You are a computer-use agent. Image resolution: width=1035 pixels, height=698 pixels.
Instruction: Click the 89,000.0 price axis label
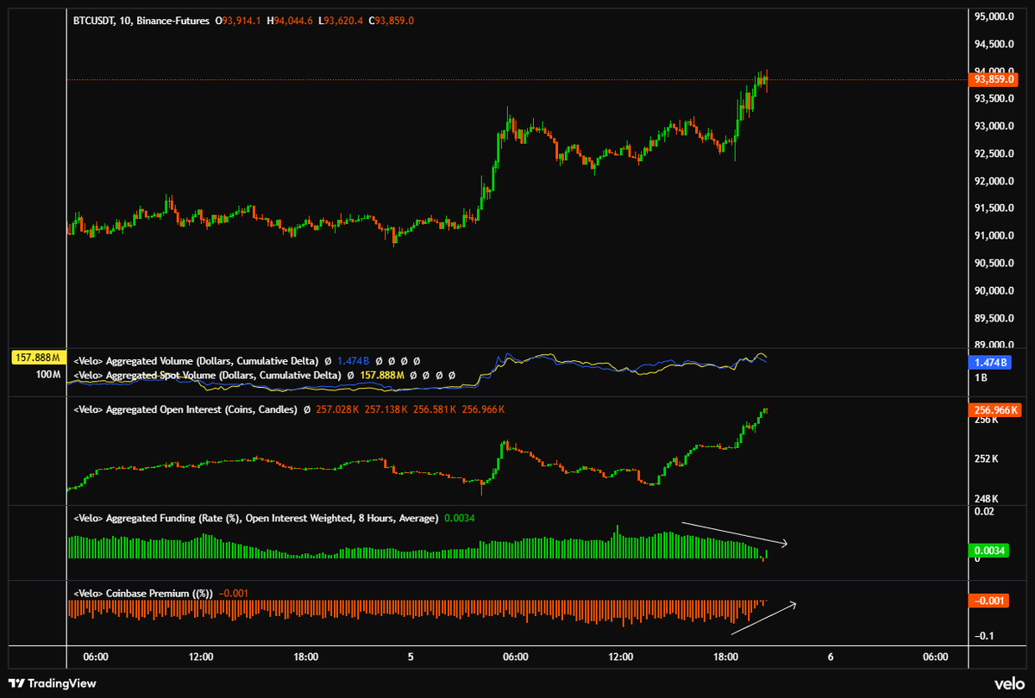(993, 346)
